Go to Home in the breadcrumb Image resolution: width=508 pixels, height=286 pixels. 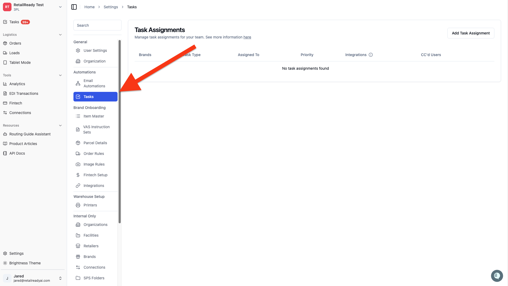click(x=89, y=7)
